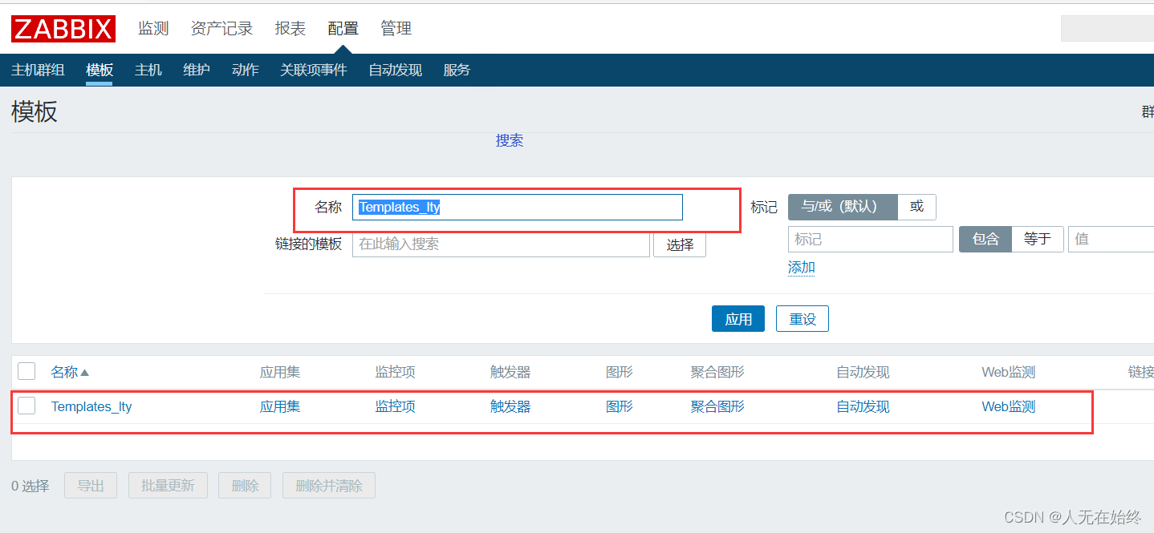
Task: Open the Templates_lty template link
Action: click(91, 406)
